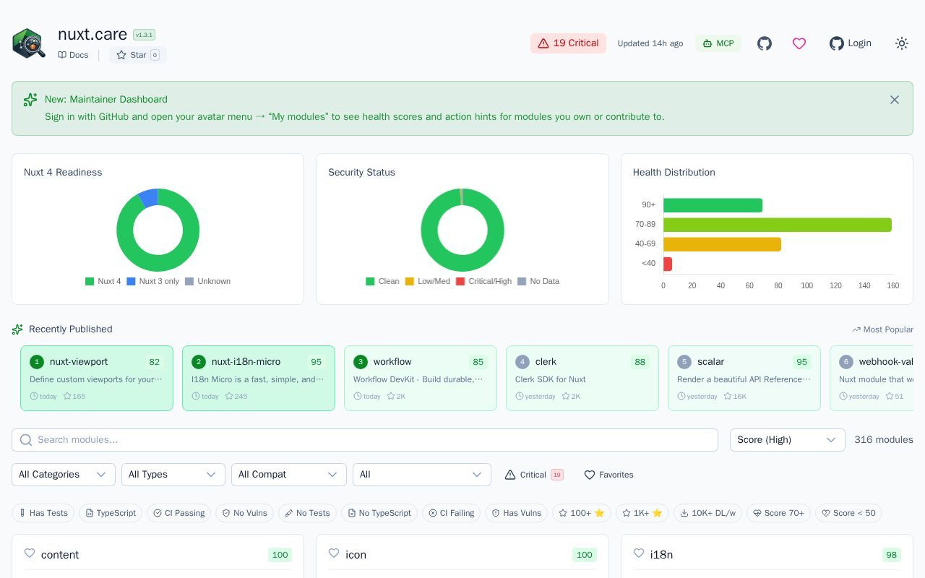Image resolution: width=925 pixels, height=578 pixels.
Task: Enable the TypeScript filter chip
Action: tap(111, 513)
